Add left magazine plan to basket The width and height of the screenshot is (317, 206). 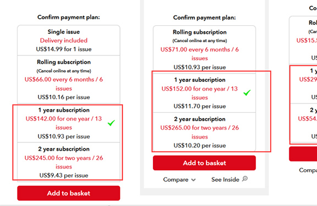tap(69, 193)
